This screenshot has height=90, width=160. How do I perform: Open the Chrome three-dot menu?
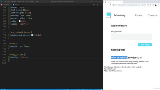(158, 5)
